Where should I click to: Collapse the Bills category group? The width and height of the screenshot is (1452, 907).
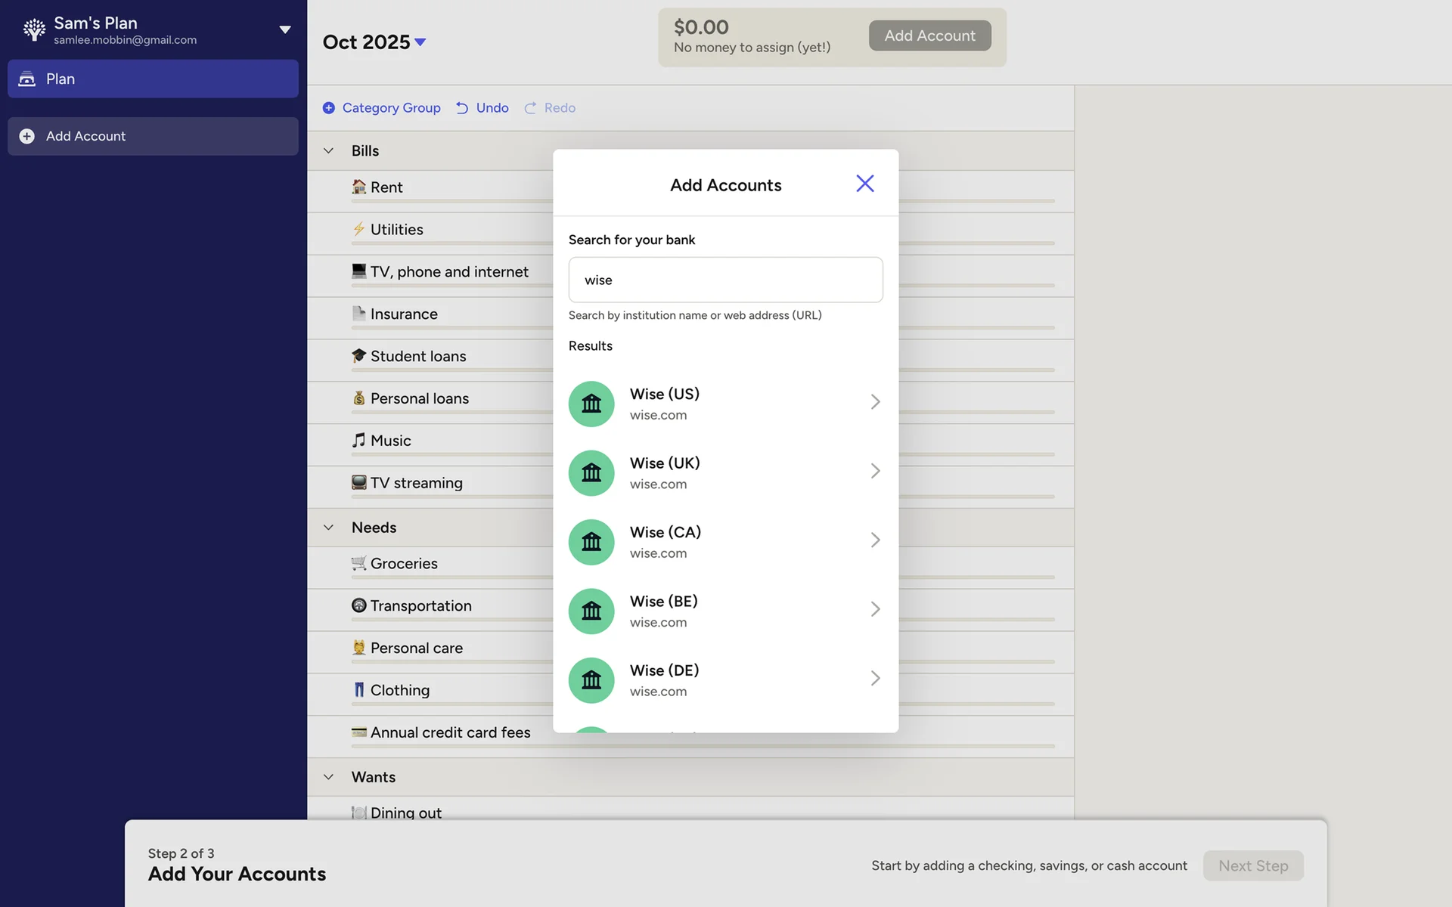click(x=328, y=150)
